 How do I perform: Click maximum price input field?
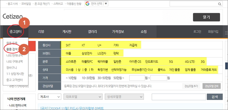159,78
